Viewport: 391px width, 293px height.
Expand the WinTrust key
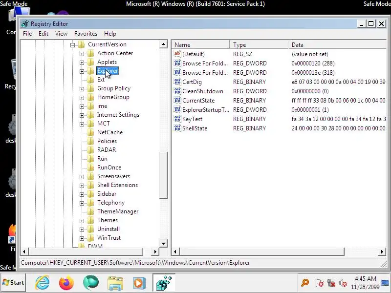(x=82, y=238)
